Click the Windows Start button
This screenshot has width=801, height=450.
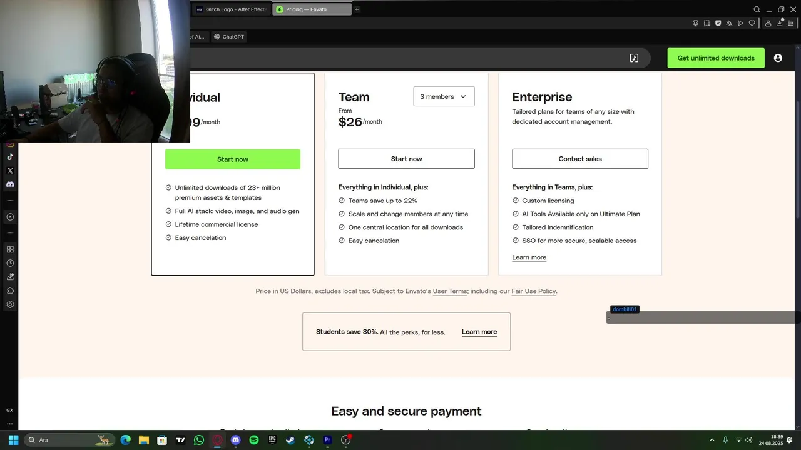tap(13, 440)
